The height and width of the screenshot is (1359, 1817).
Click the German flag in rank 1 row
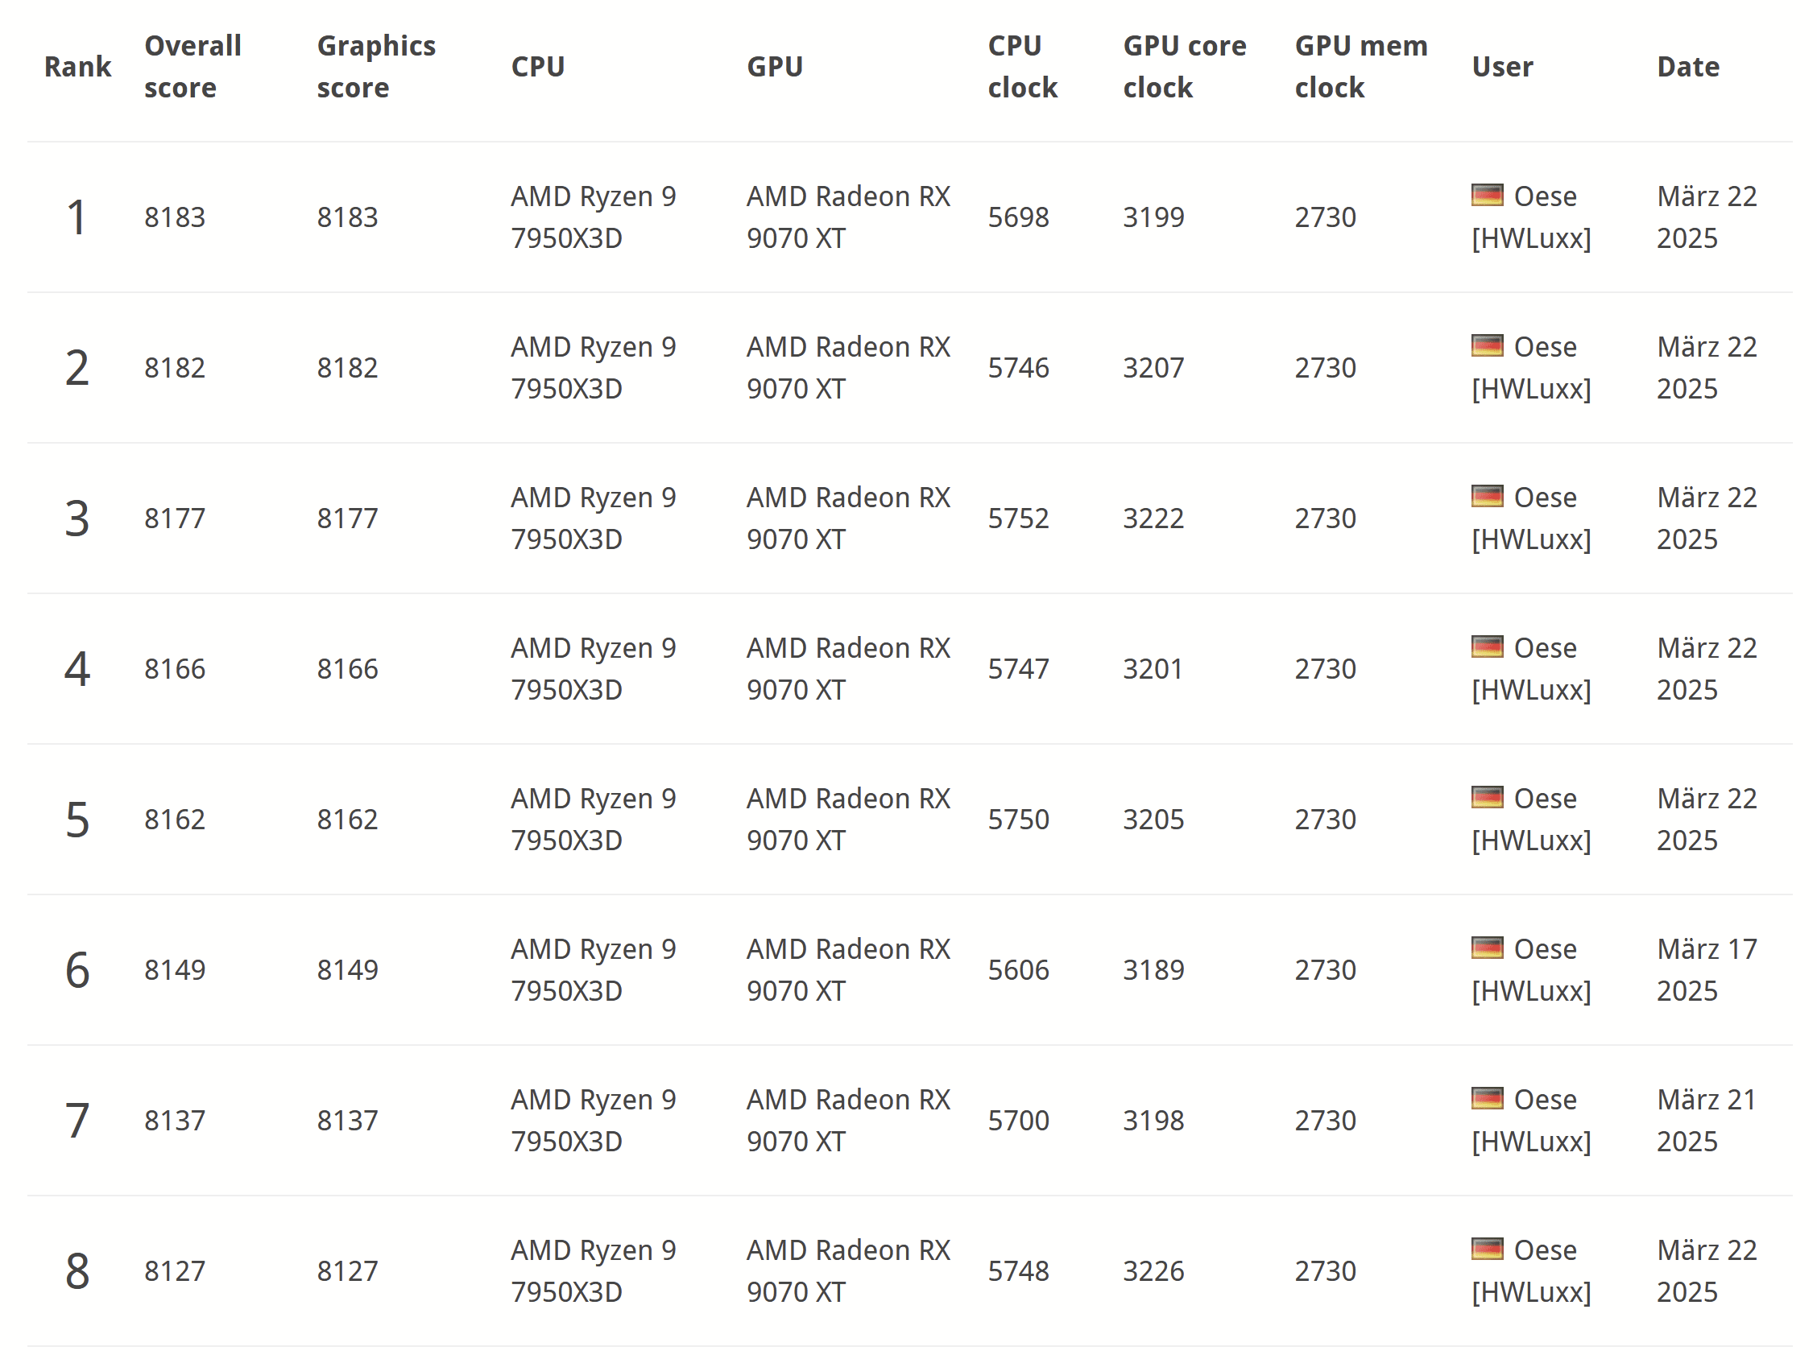[x=1487, y=196]
